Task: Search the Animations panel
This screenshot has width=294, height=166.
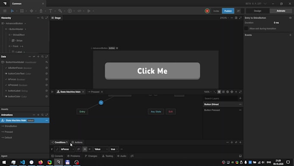Action: pos(42,115)
